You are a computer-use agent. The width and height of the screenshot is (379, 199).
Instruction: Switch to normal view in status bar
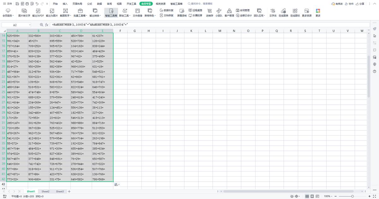[307, 196]
